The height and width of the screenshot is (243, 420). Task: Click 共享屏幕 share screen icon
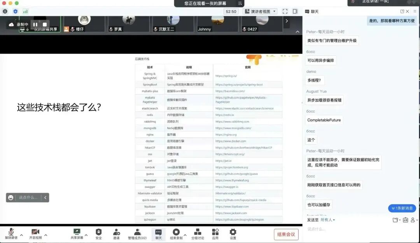(77, 234)
